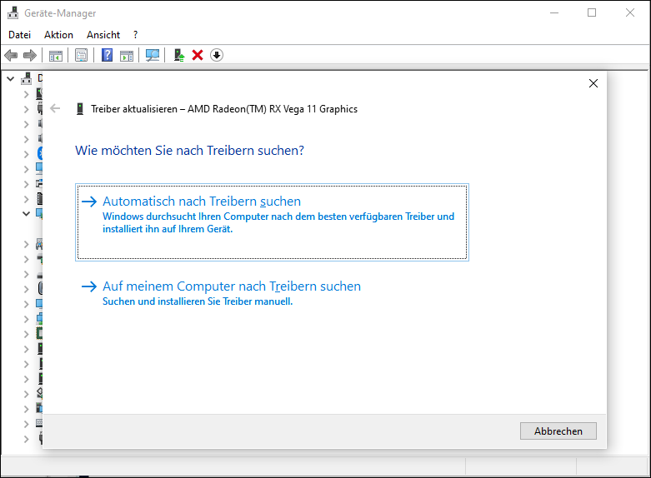
Task: Toggle the action pane toolbar icon
Action: click(127, 55)
